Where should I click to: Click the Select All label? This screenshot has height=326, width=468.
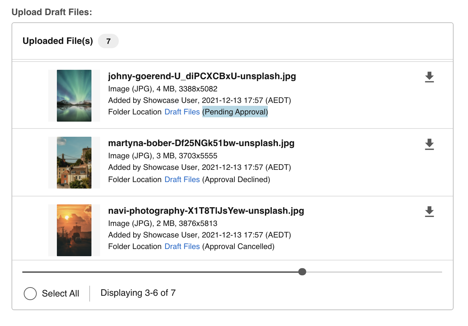coord(60,294)
